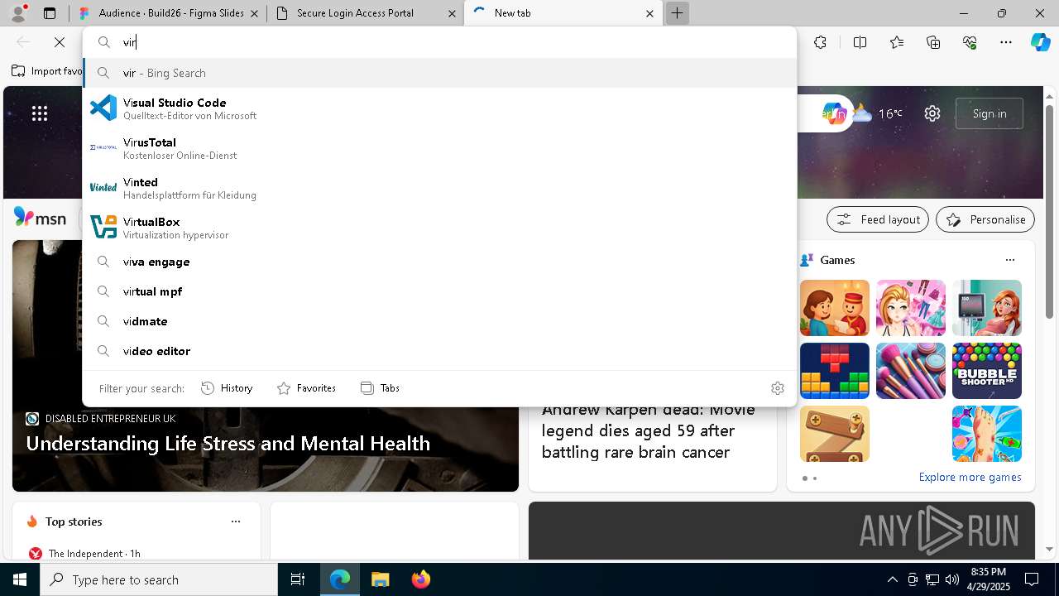Click Import favorites bookmark item
Screen dimensions: 1059x596
[47, 71]
